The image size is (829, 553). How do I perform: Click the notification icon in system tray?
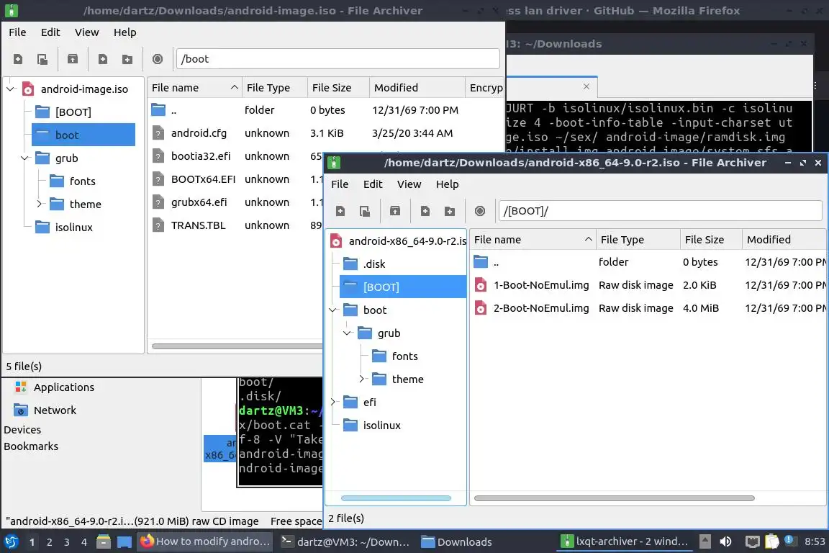coord(789,540)
